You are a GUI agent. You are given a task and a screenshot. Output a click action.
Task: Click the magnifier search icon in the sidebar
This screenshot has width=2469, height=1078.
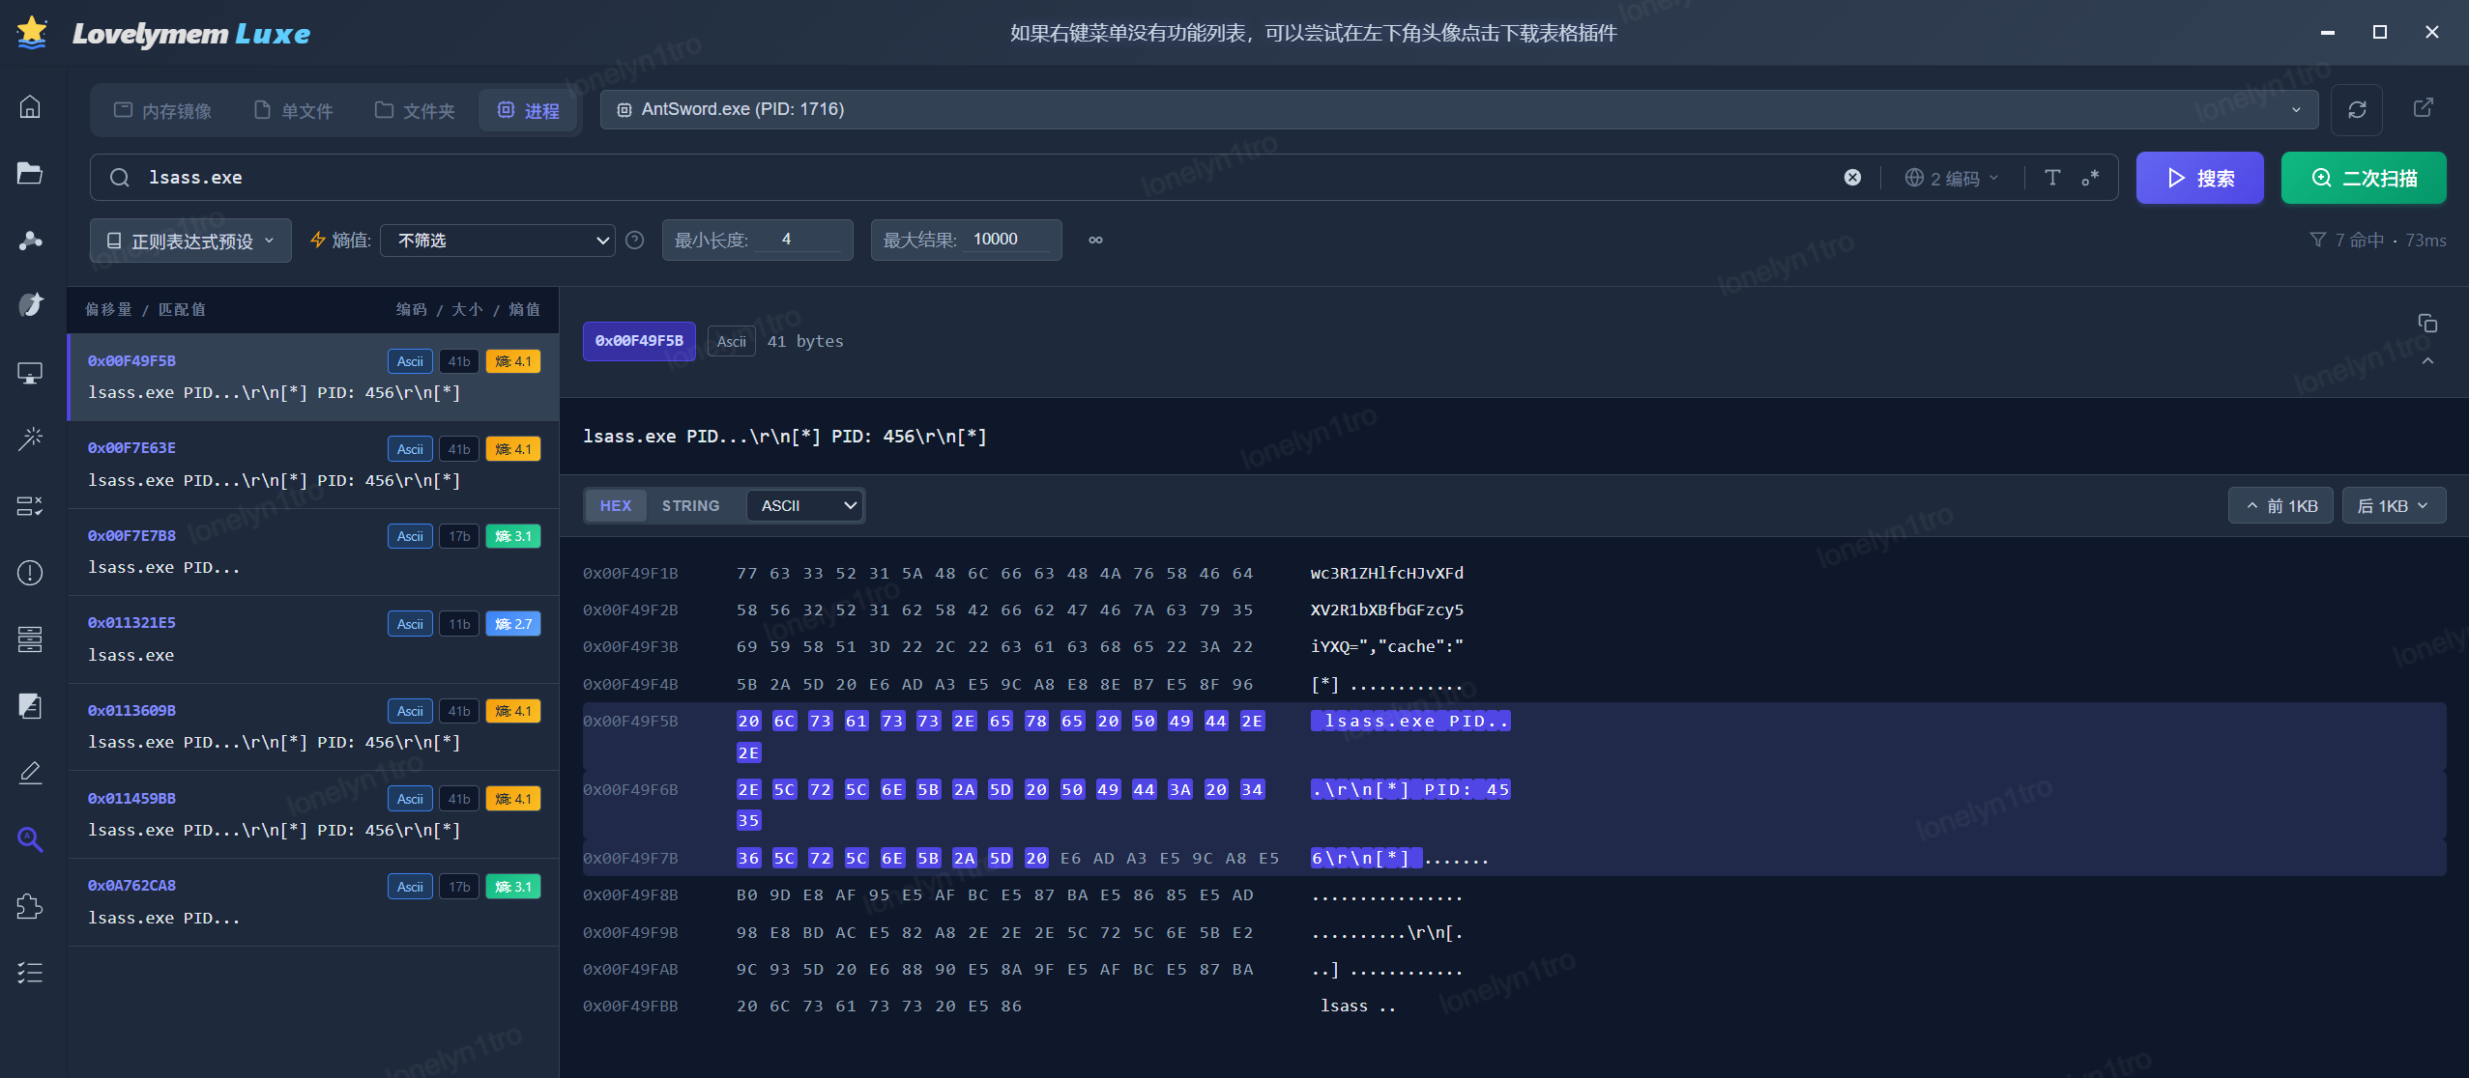(x=30, y=838)
